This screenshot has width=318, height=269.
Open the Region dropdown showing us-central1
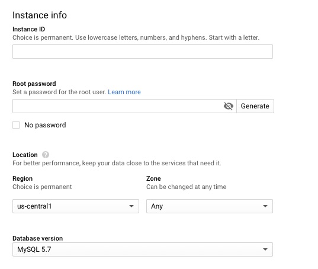pyautogui.click(x=76, y=206)
